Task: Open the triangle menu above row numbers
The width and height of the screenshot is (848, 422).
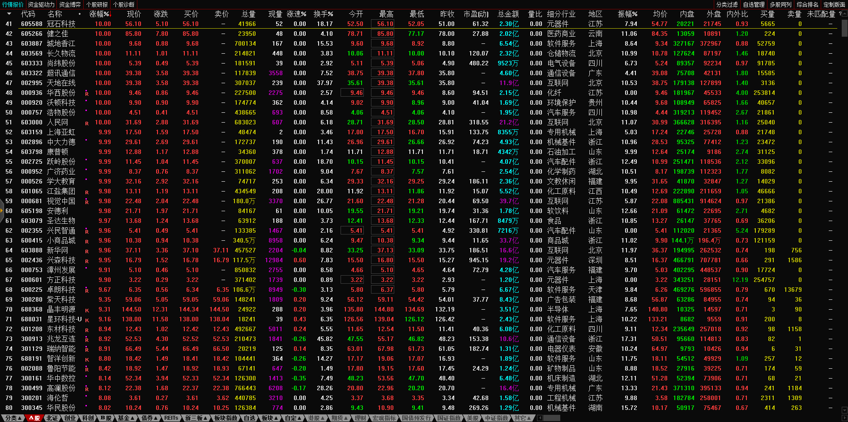Action: click(9, 14)
